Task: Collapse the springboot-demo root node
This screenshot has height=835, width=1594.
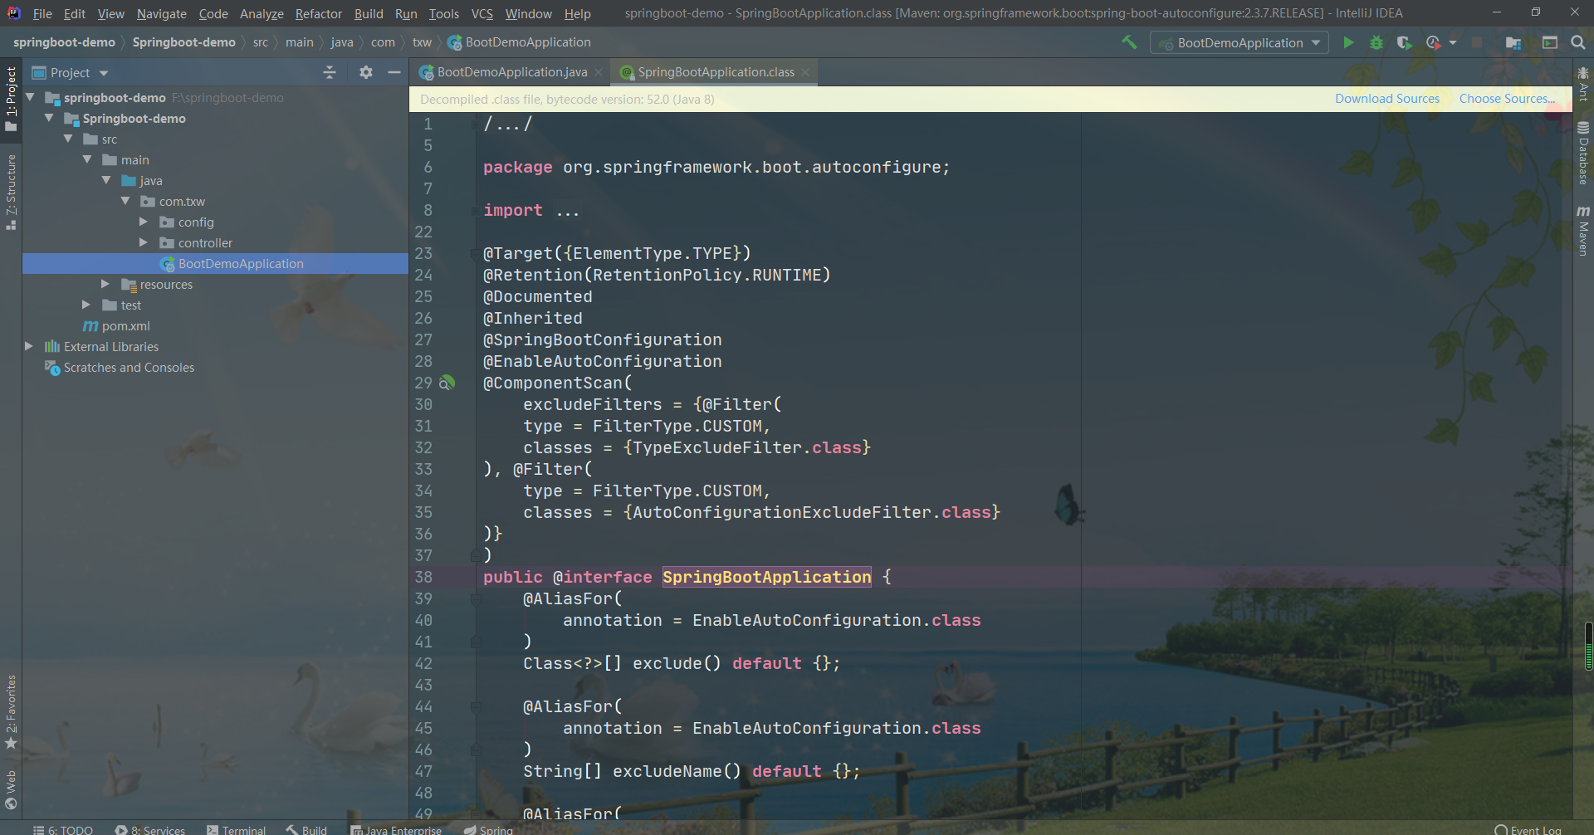Action: tap(30, 97)
